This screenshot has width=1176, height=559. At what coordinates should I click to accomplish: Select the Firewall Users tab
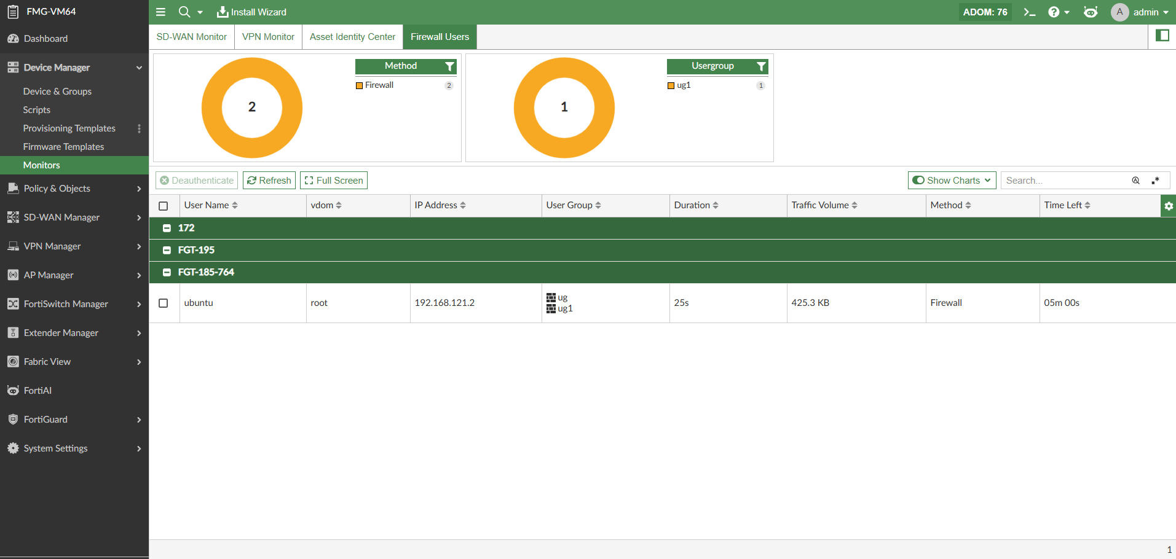pyautogui.click(x=440, y=37)
